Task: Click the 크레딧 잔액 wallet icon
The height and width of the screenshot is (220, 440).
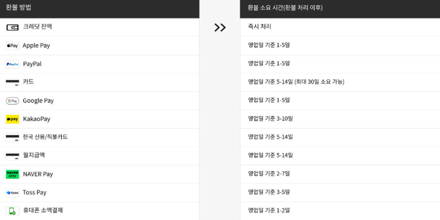Action: pos(12,27)
